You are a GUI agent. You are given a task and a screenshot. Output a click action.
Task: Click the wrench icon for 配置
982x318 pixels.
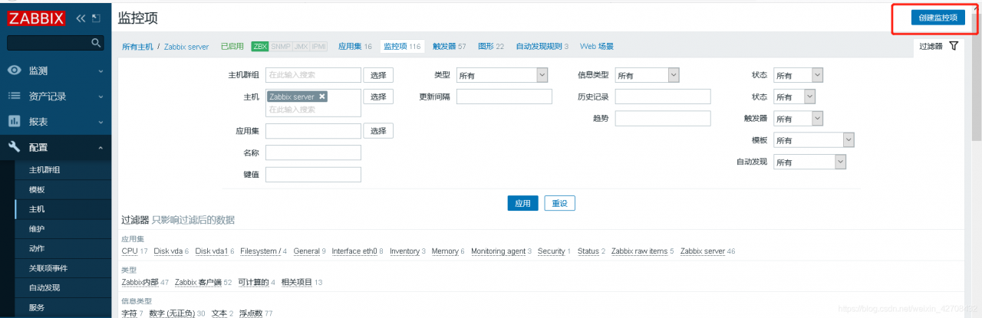click(14, 147)
